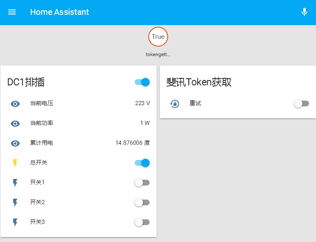Viewport: 316px width, 242px height.
Task: Toggle the DC1排插 group switch off
Action: coord(142,82)
